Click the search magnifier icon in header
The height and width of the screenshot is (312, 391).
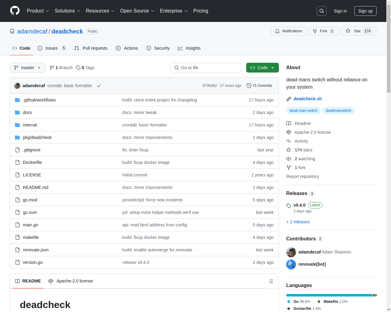tap(322, 11)
